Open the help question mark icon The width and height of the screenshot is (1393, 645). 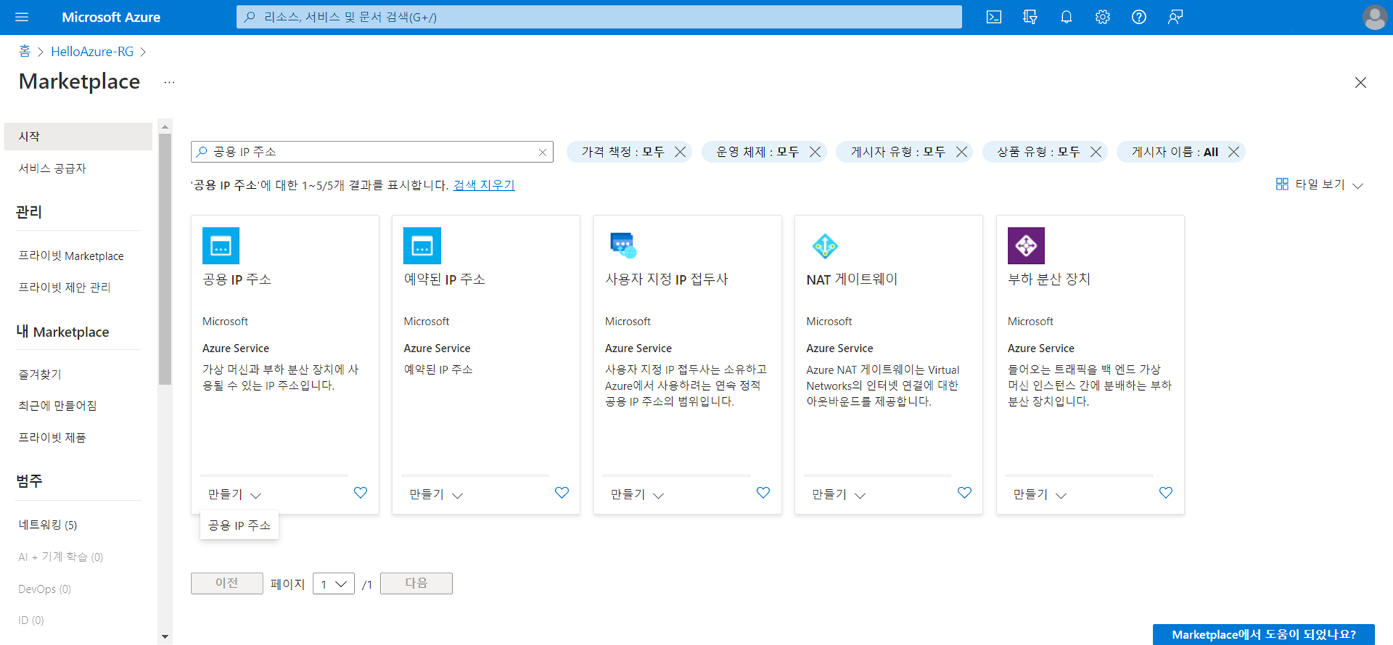1139,17
